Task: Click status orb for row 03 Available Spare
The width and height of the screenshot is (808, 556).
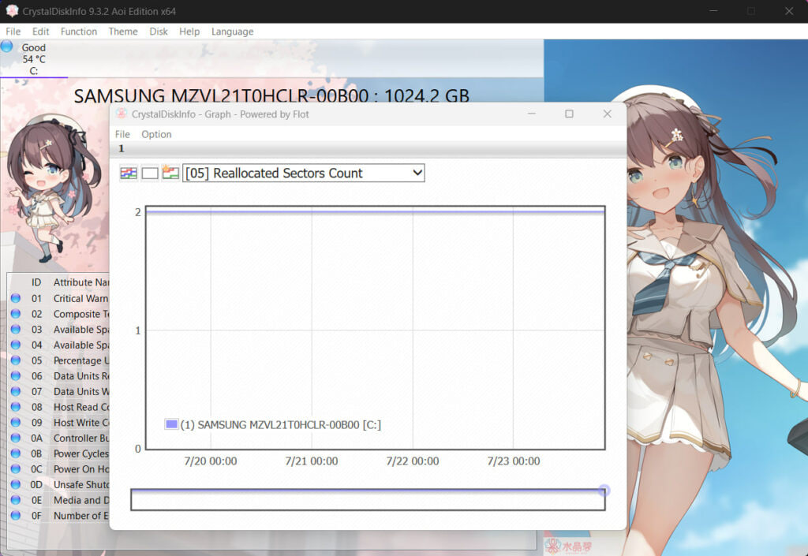Action: click(x=16, y=329)
